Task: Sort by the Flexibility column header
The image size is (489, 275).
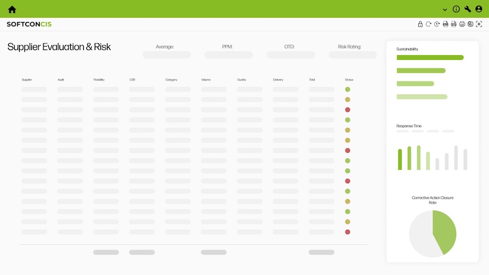Action: (x=99, y=80)
